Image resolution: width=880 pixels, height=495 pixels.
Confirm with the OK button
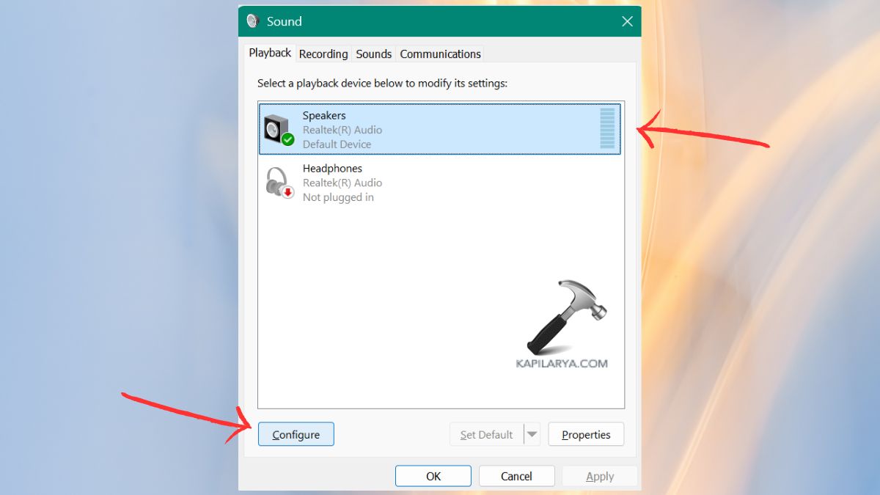433,476
